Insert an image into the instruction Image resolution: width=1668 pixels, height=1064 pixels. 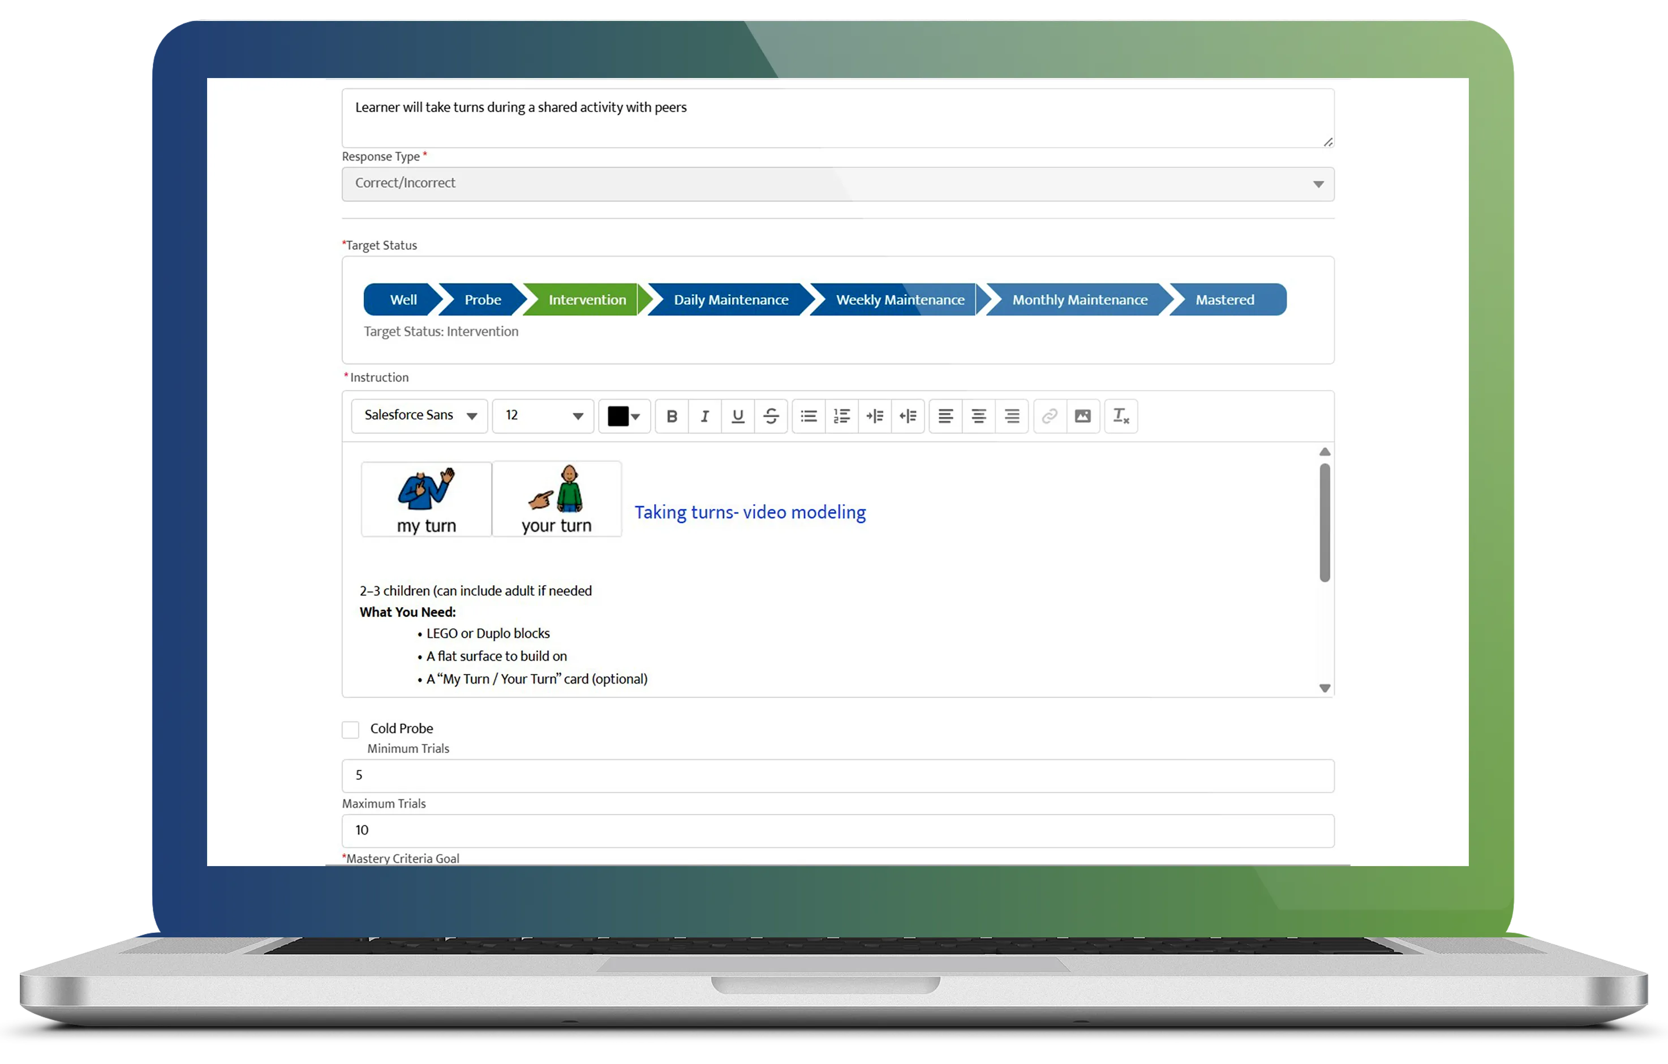(1083, 416)
